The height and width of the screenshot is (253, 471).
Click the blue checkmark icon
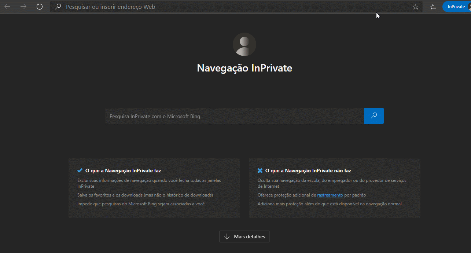click(80, 170)
